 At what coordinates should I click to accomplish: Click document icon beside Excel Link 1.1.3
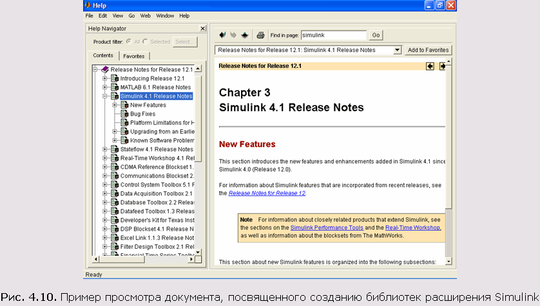(115, 238)
